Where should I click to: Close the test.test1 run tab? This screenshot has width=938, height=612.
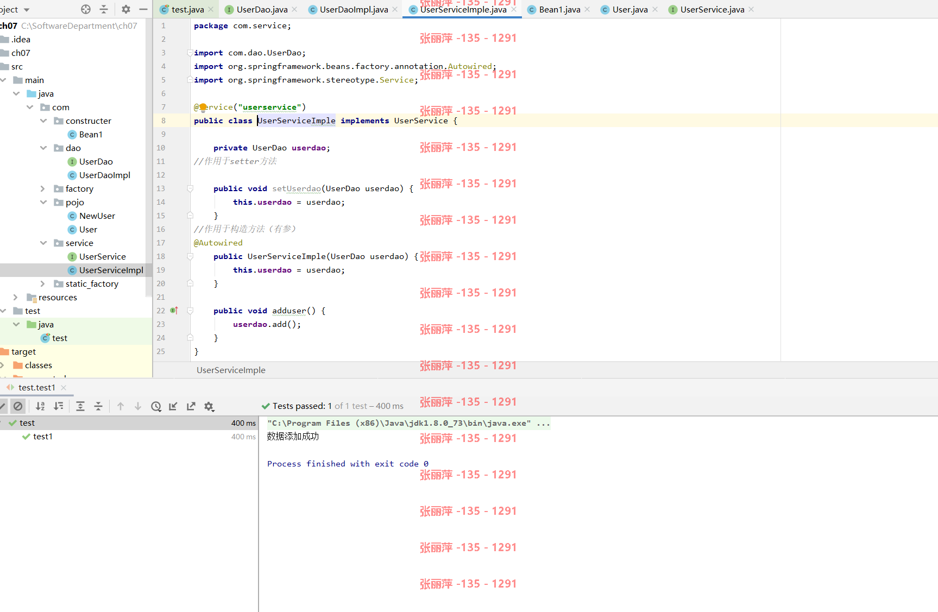click(64, 387)
